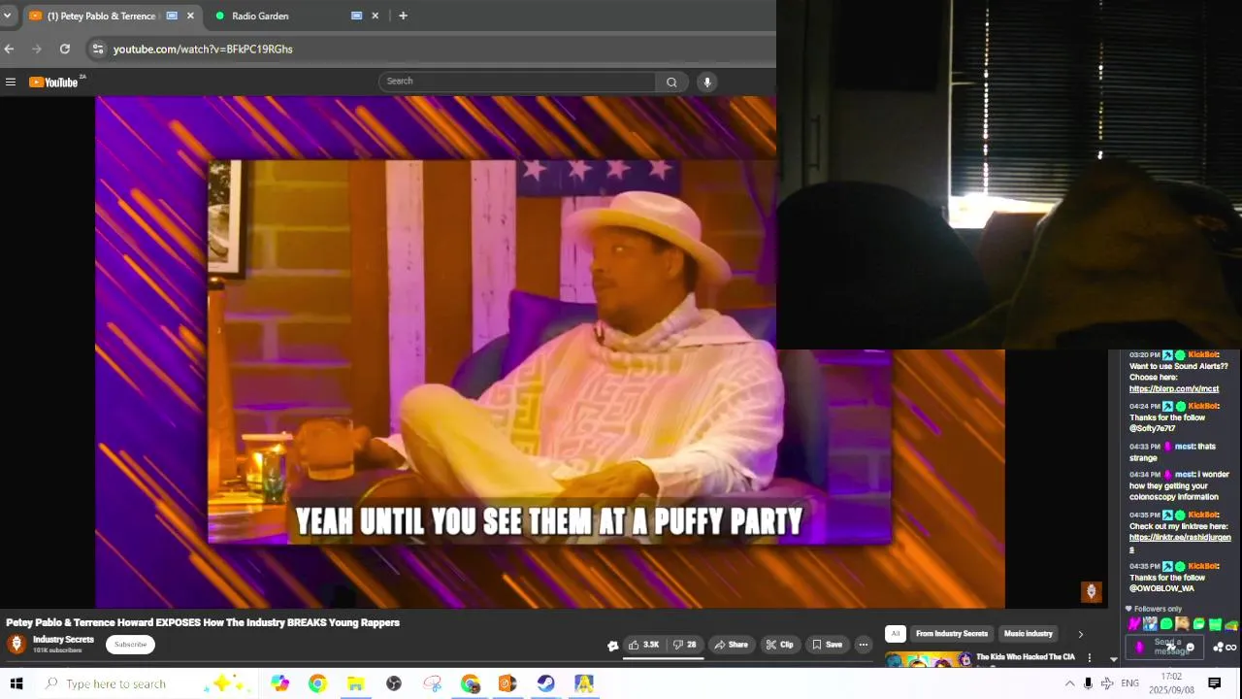Click the @OWOBLOW_WA mention in chat
Image resolution: width=1242 pixels, height=699 pixels.
1161,588
